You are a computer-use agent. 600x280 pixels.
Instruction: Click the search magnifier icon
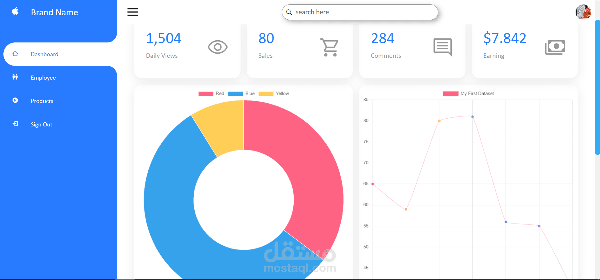[289, 12]
